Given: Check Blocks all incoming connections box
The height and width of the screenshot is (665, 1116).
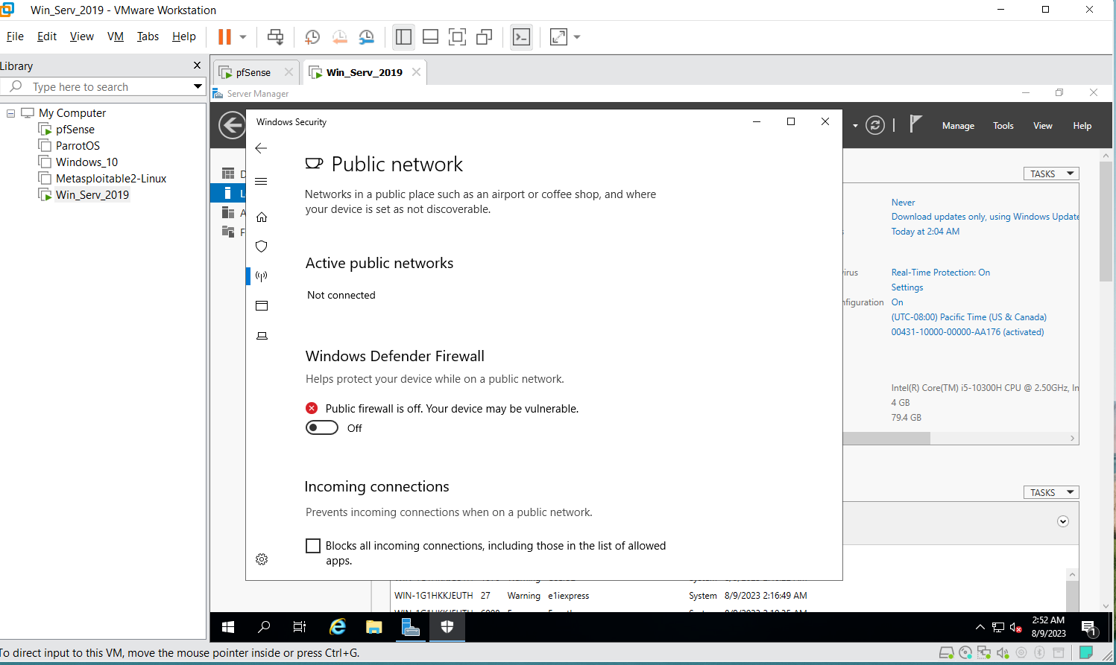Looking at the screenshot, I should tap(313, 546).
